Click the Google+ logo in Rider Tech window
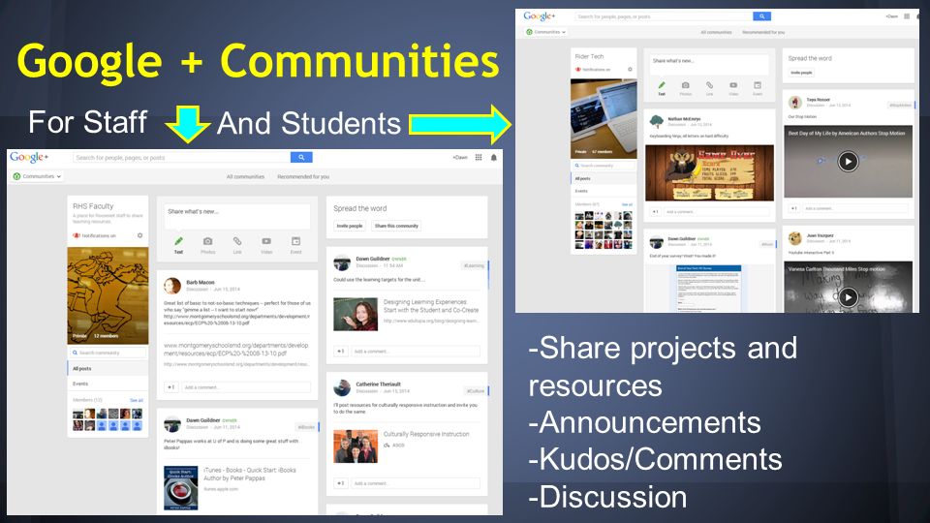Image resolution: width=930 pixels, height=523 pixels. [x=540, y=16]
